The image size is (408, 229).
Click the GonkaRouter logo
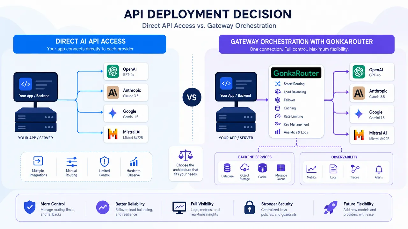click(x=296, y=73)
